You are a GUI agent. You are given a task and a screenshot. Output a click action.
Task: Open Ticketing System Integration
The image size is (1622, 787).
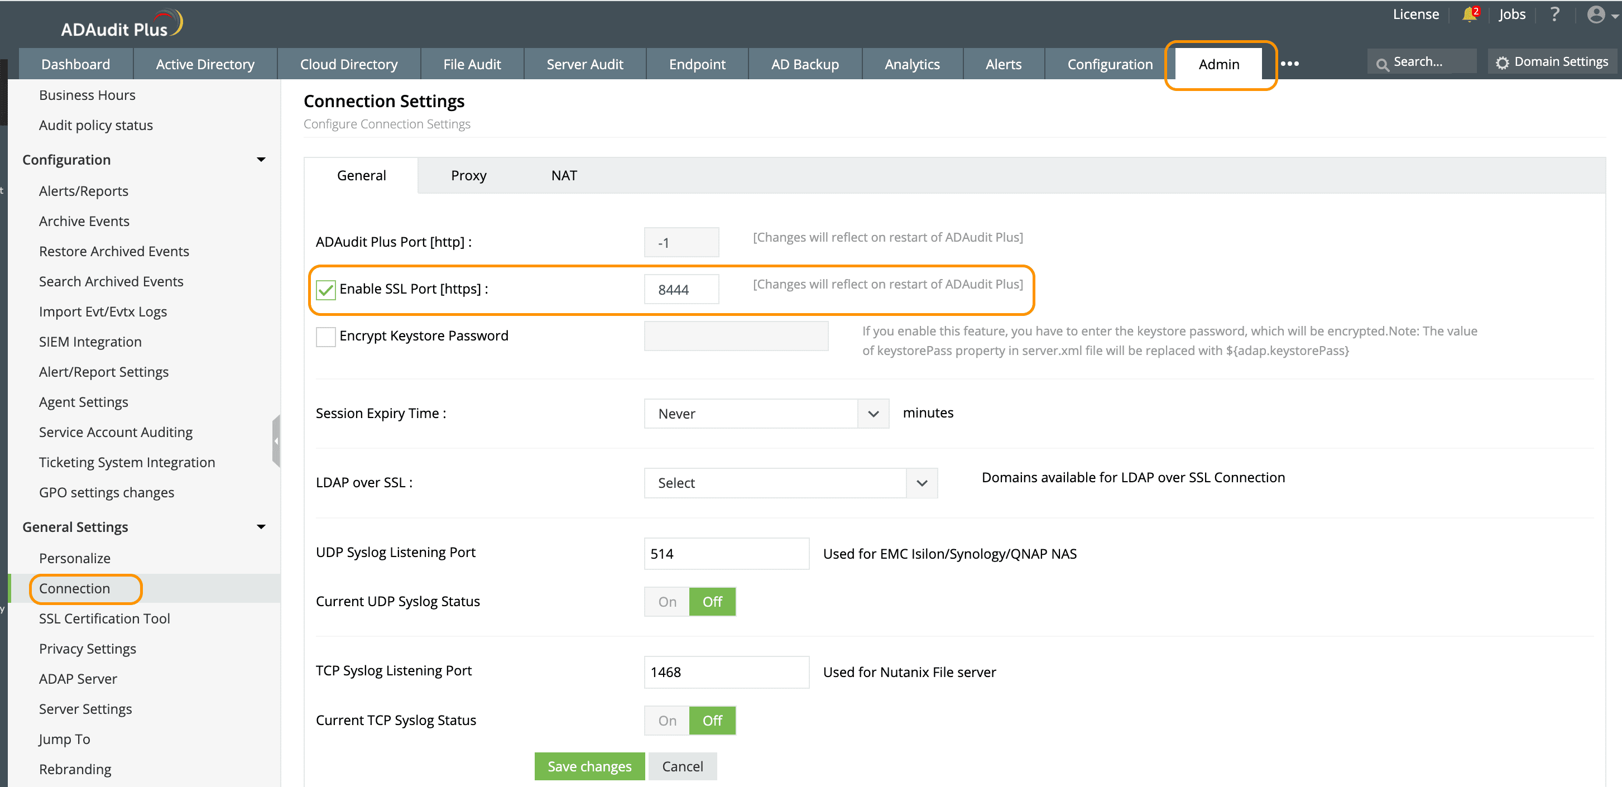pyautogui.click(x=127, y=463)
